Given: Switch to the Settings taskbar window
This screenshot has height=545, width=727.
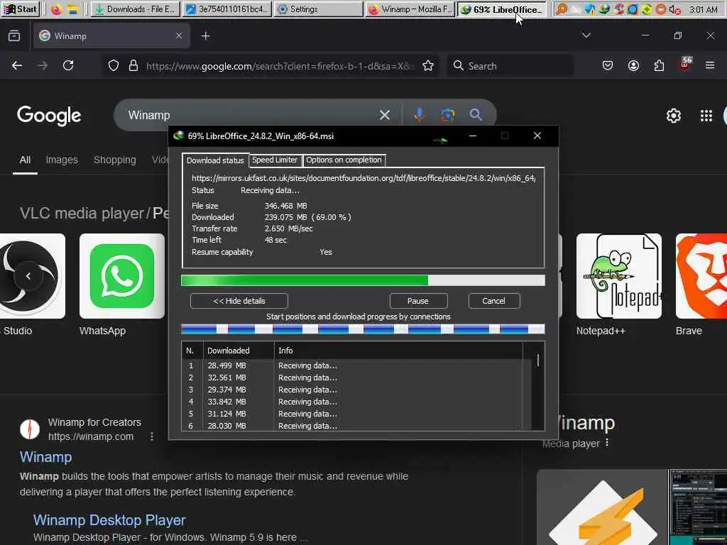Looking at the screenshot, I should coord(318,9).
